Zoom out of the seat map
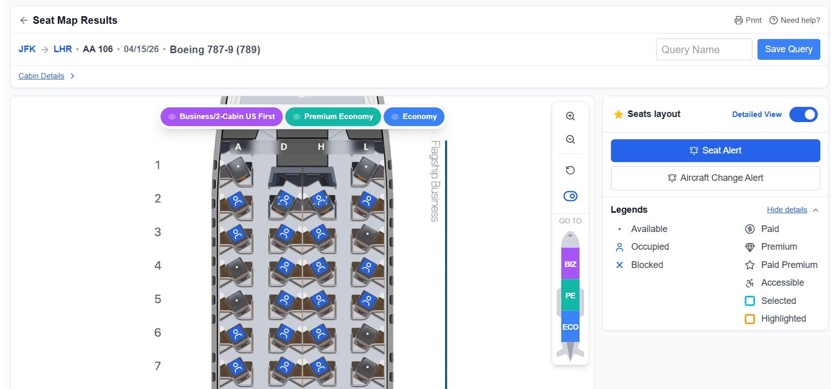The height and width of the screenshot is (389, 831). coord(570,140)
